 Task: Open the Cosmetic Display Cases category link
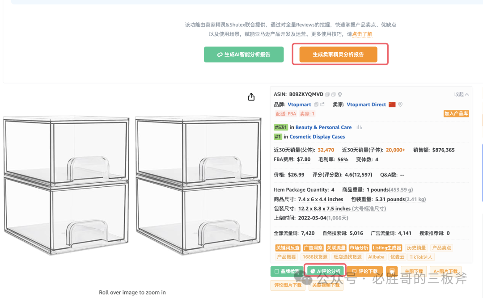click(x=317, y=136)
